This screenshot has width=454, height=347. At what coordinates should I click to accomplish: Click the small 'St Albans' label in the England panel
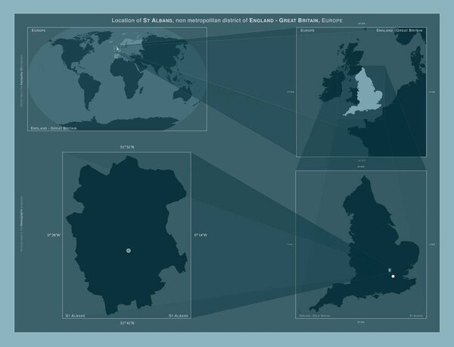pyautogui.click(x=416, y=316)
